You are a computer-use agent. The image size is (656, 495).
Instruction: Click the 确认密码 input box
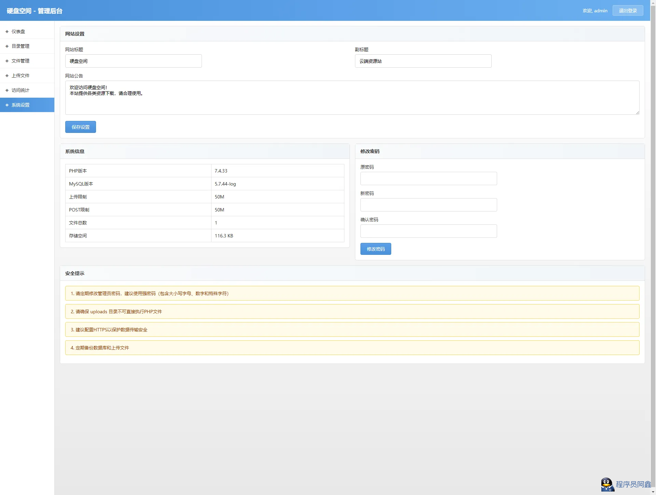click(x=428, y=231)
